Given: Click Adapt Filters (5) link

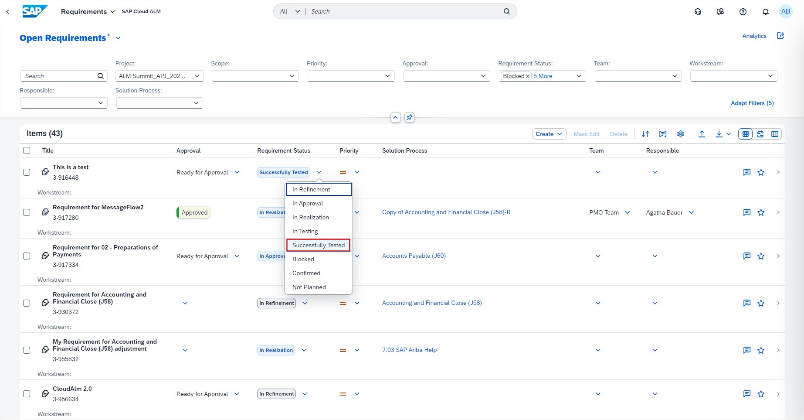Looking at the screenshot, I should tap(752, 103).
